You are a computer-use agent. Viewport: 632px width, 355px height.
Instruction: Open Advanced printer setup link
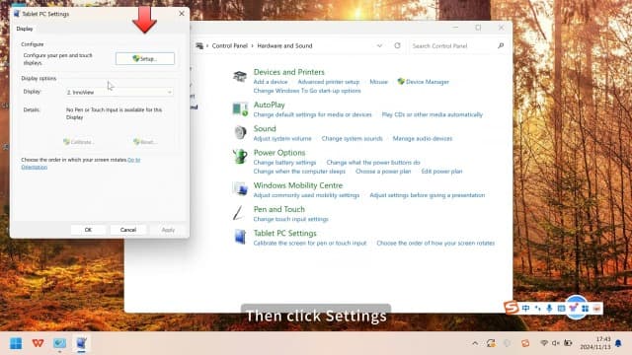329,82
